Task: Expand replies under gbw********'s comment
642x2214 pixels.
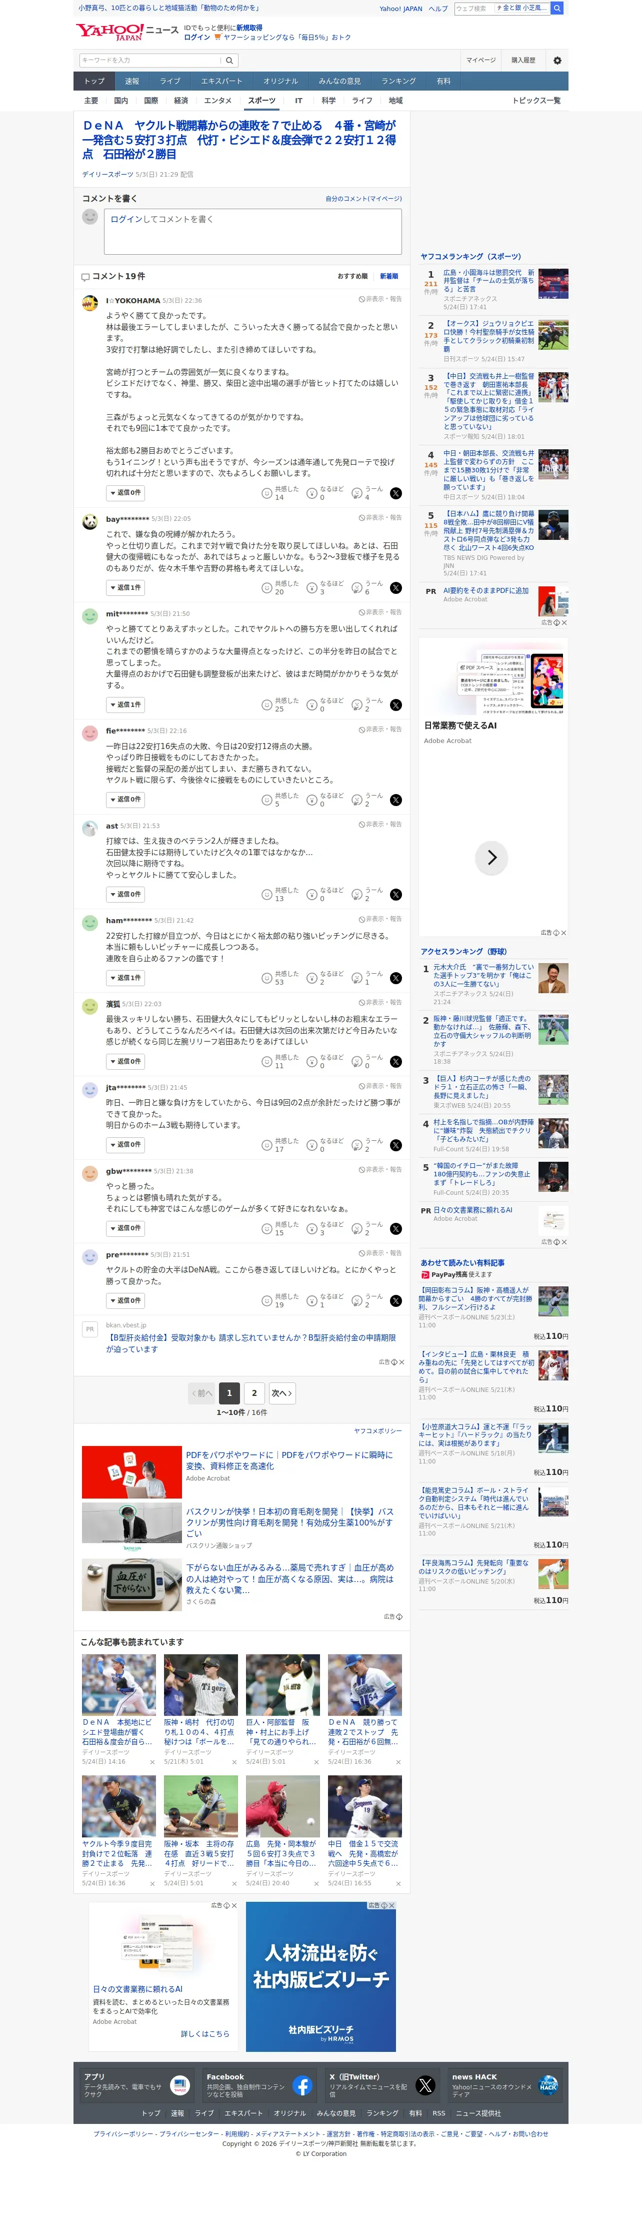Action: 124,1229
